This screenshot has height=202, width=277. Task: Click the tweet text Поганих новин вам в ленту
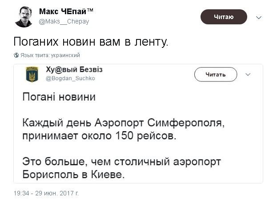coord(90,42)
